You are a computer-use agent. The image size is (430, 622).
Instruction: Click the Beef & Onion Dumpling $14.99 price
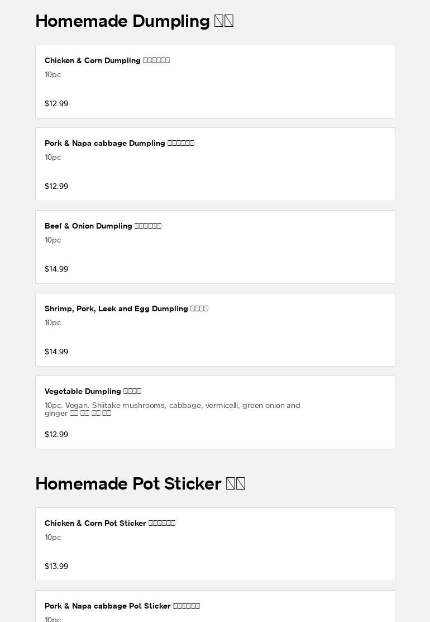pyautogui.click(x=56, y=269)
